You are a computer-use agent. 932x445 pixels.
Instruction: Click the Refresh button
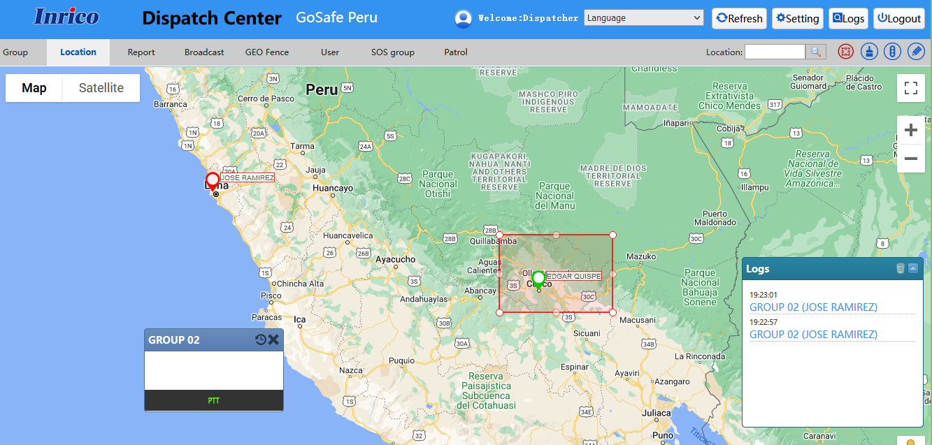tap(740, 19)
